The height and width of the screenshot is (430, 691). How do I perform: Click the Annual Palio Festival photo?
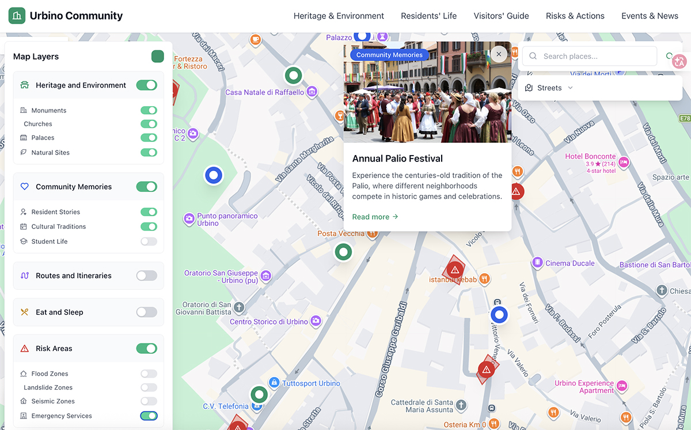427,92
